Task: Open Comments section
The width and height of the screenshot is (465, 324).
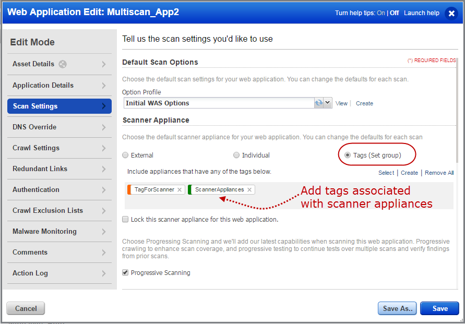Action: click(59, 253)
